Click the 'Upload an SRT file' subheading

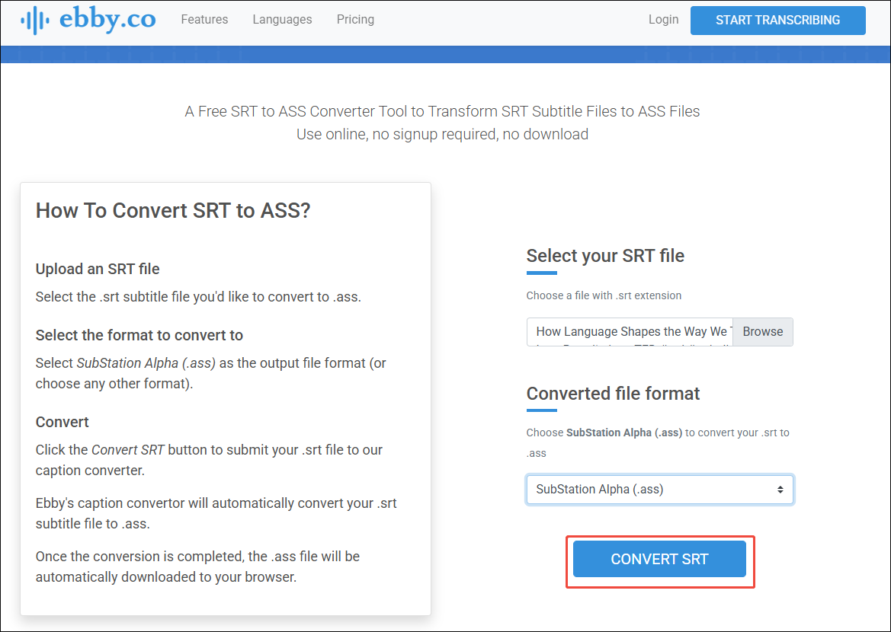[98, 269]
